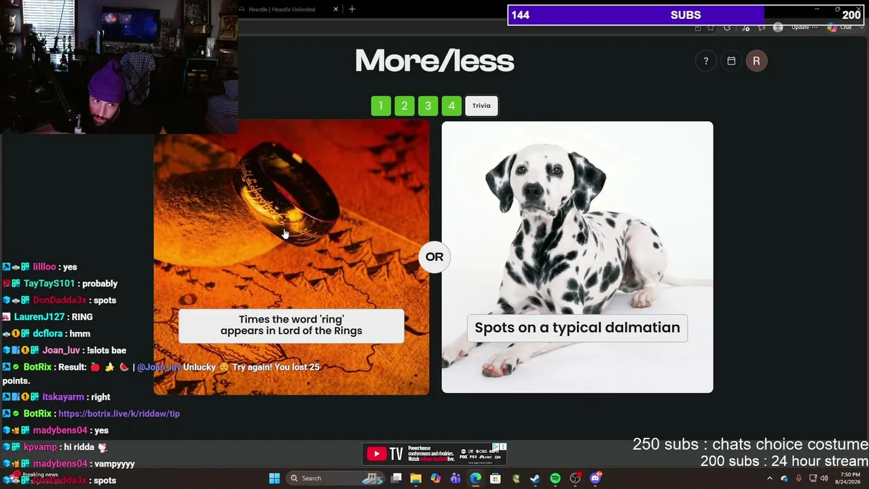Click TayTayS101 username in chat
Image resolution: width=869 pixels, height=489 pixels.
(49, 284)
